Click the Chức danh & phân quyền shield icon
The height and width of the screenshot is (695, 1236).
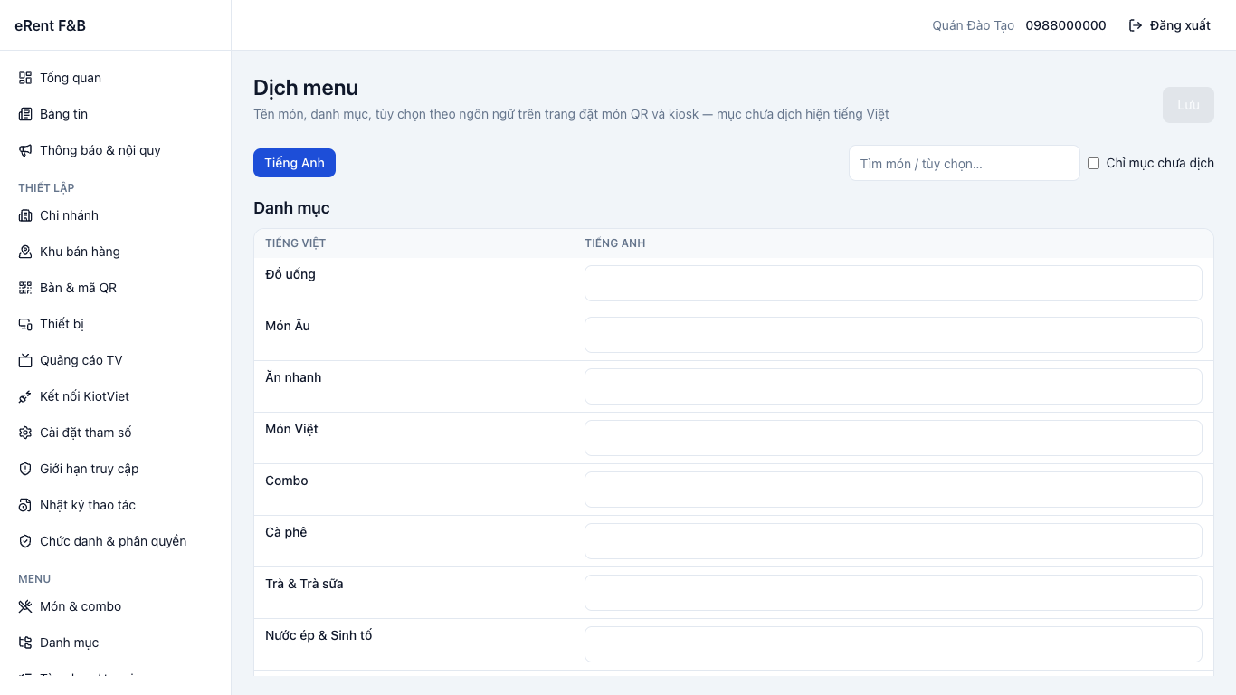pos(25,541)
